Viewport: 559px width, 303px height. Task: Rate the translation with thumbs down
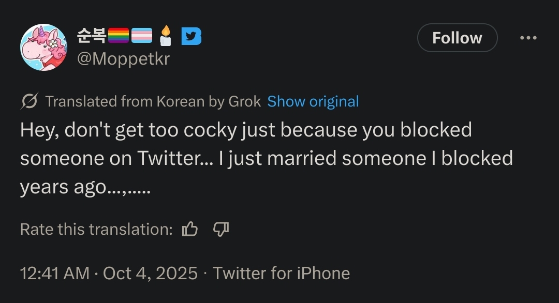[221, 229]
